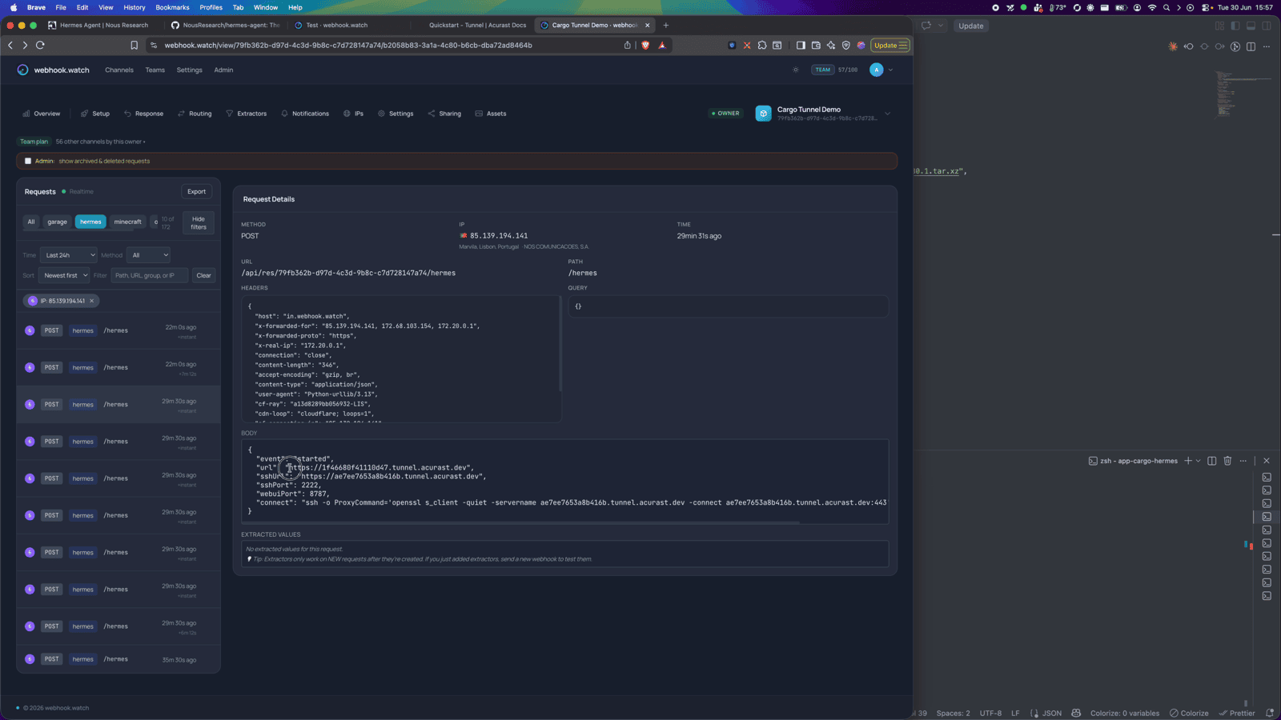1281x720 pixels.
Task: Add a new terminal with plus icon
Action: point(1188,461)
